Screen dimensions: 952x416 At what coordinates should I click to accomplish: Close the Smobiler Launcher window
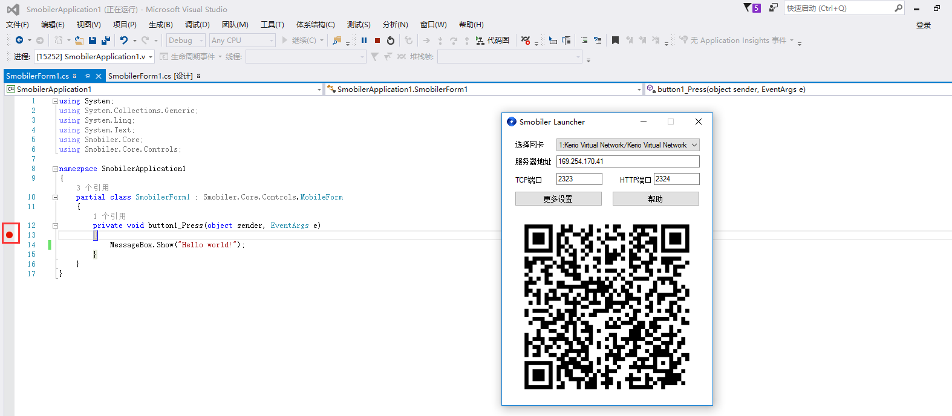click(699, 122)
